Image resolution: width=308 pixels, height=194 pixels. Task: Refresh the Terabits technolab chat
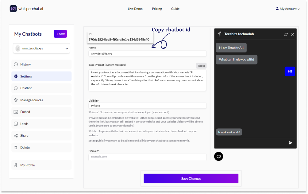click(286, 34)
